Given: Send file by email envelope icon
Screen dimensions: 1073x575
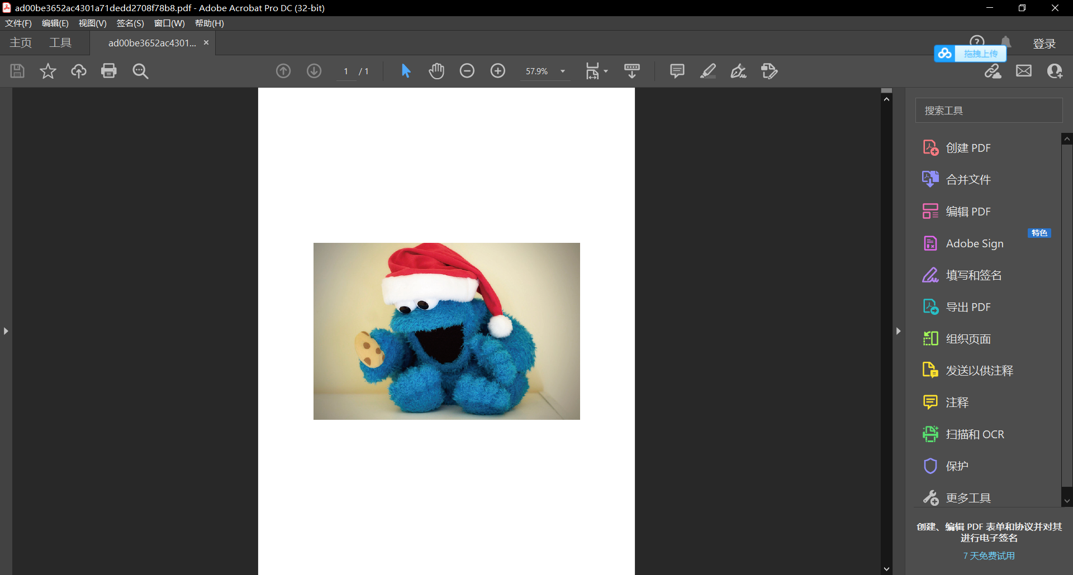Looking at the screenshot, I should pos(1024,71).
